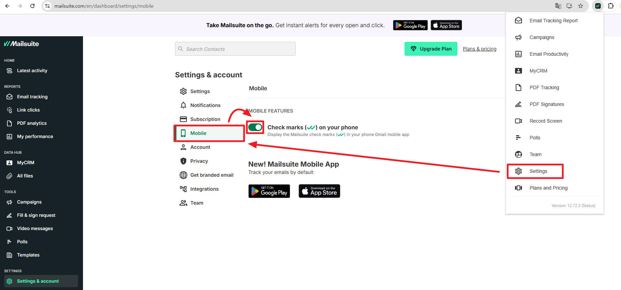Image resolution: width=621 pixels, height=290 pixels.
Task: Switch to the Integrations settings tab
Action: tap(209, 189)
